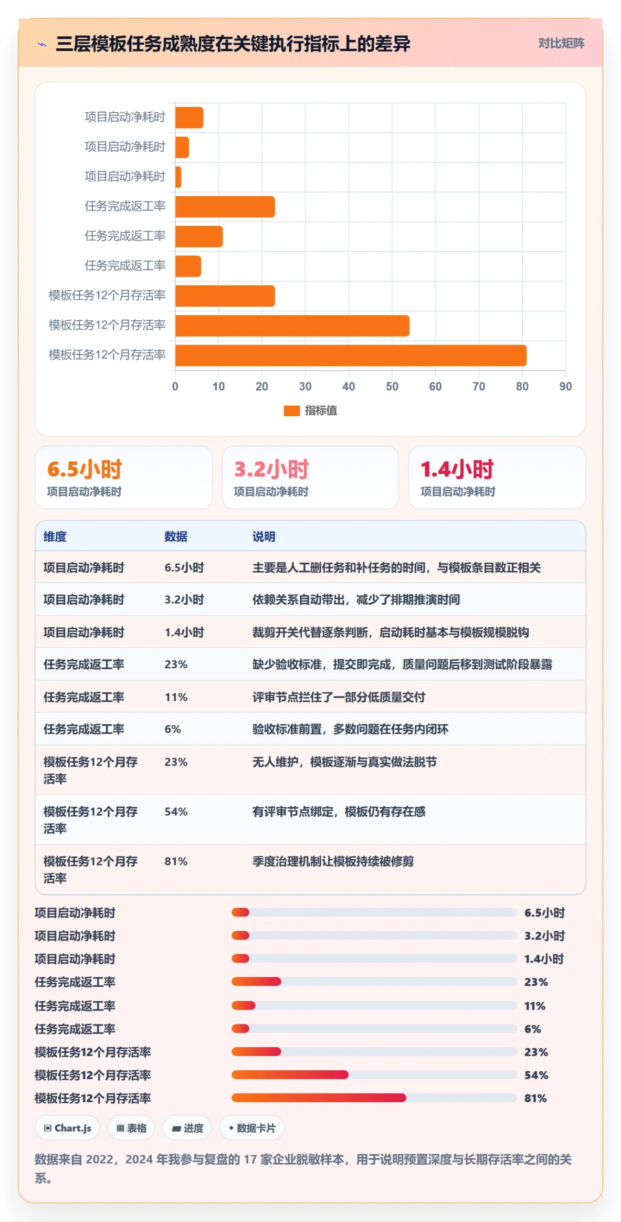Viewport: 621px width, 1222px height.
Task: Select row 依赖关系自动带出，减少了排期推演时间
Action: tap(310, 600)
